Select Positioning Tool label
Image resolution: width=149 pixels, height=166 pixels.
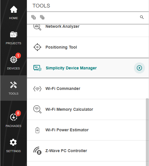(x=61, y=47)
